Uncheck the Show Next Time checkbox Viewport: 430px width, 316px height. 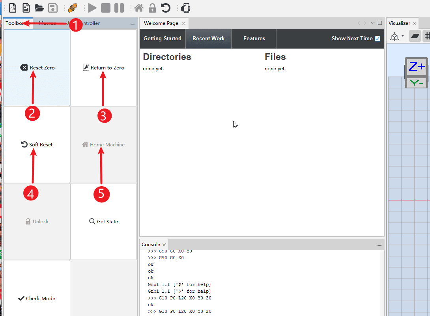click(x=378, y=38)
